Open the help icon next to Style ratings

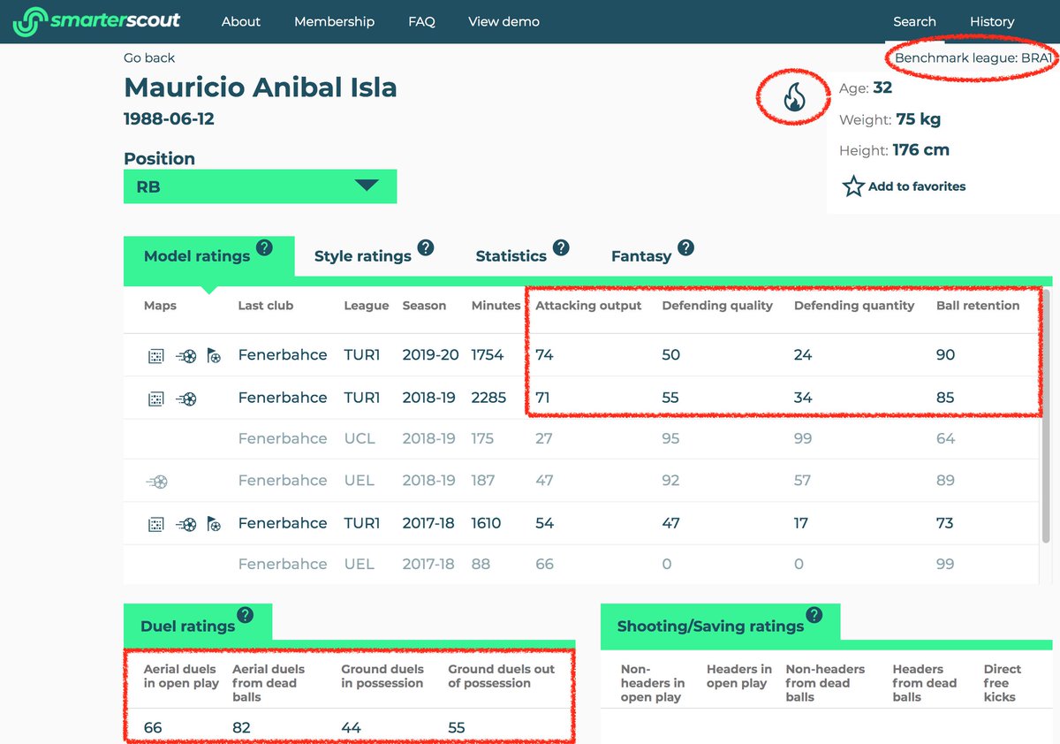(x=426, y=247)
